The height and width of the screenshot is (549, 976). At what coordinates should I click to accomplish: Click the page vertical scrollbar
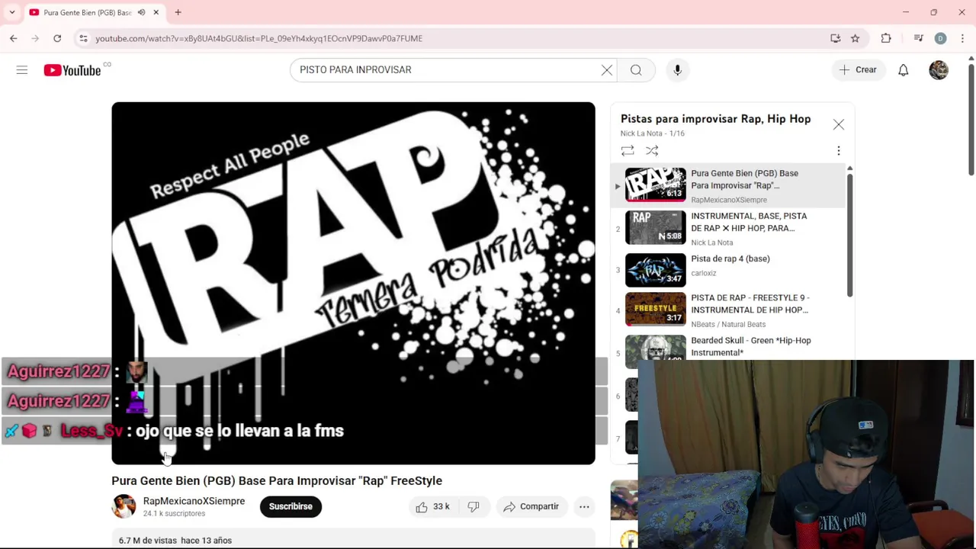(971, 119)
